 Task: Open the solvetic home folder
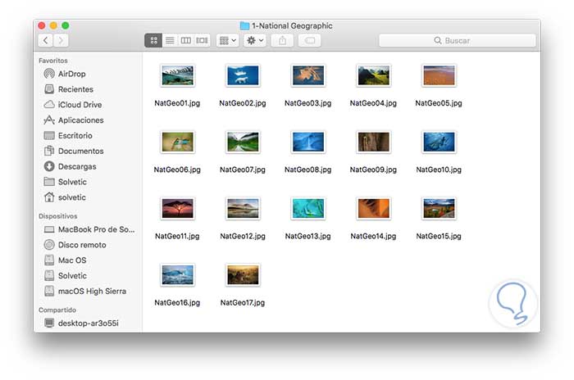point(88,197)
